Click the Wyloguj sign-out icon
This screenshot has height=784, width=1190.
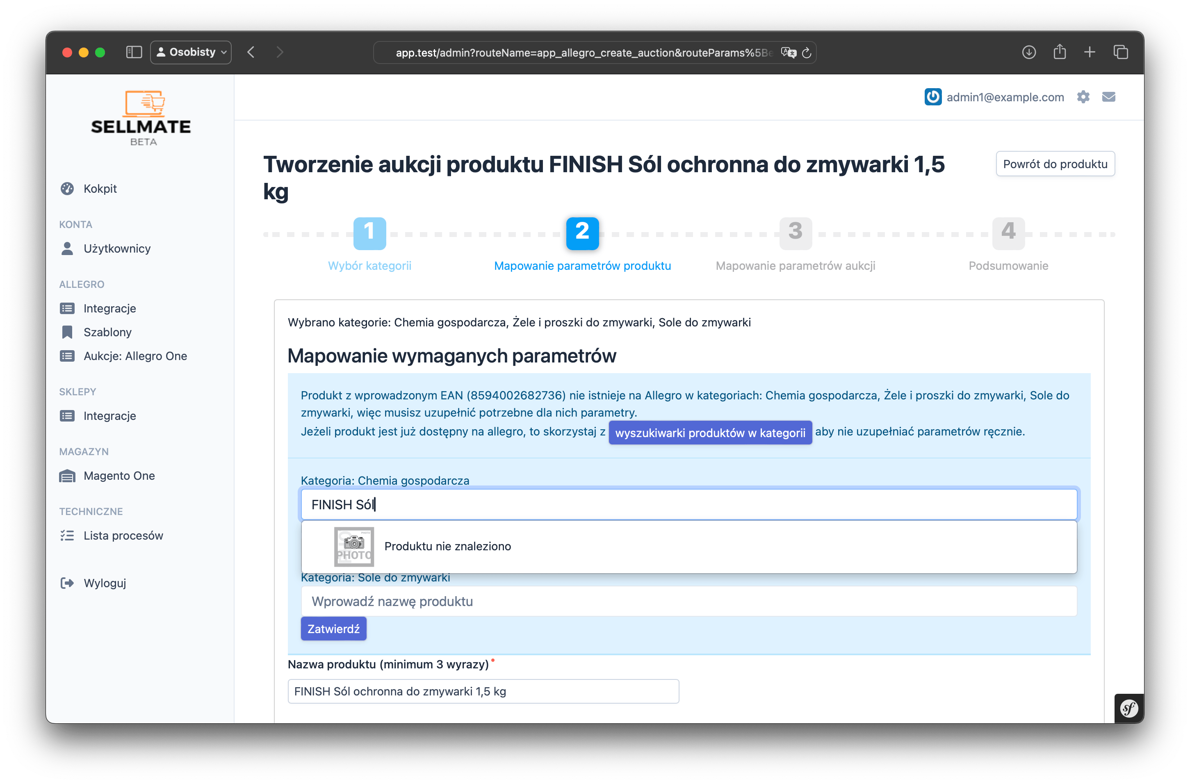(67, 583)
